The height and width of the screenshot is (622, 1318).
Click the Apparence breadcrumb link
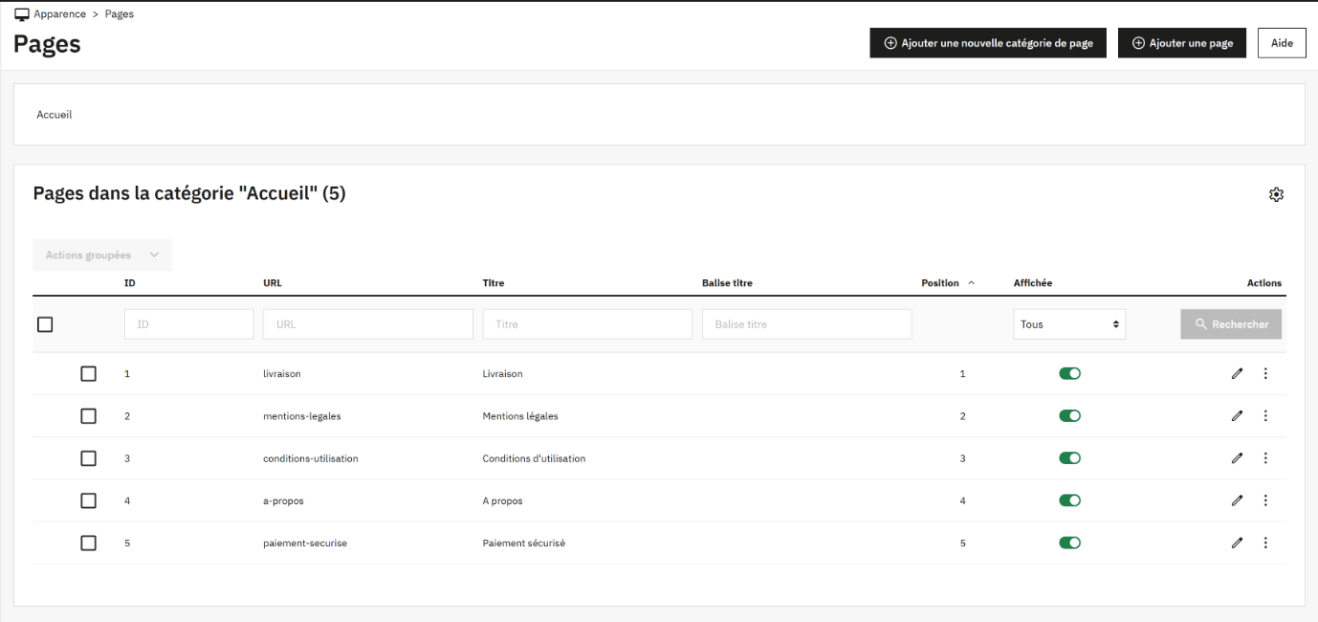60,14
